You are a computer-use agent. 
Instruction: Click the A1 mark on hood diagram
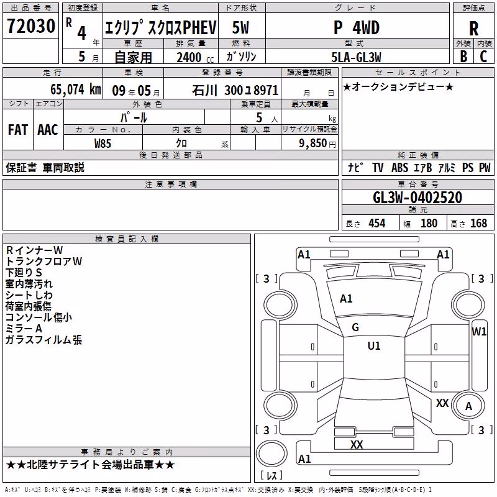346,299
